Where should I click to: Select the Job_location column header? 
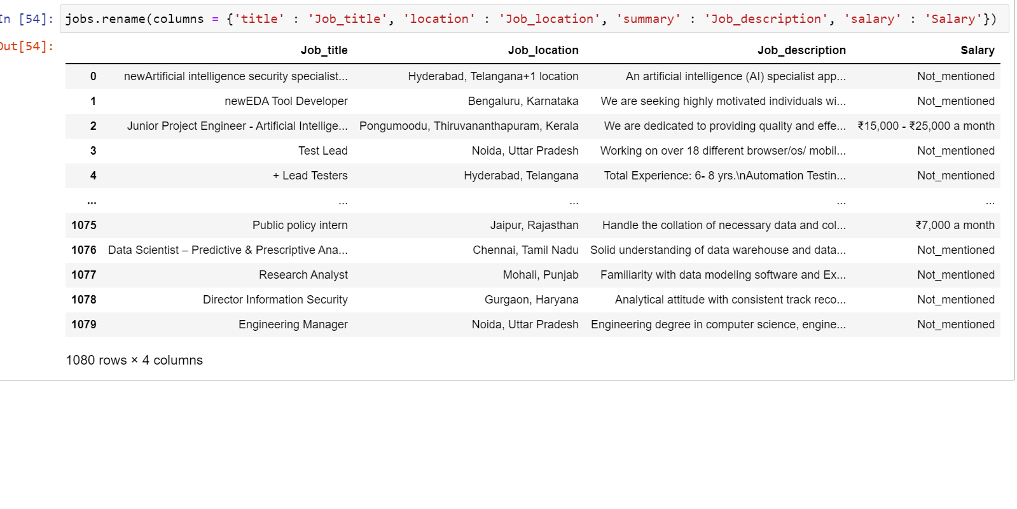click(543, 50)
